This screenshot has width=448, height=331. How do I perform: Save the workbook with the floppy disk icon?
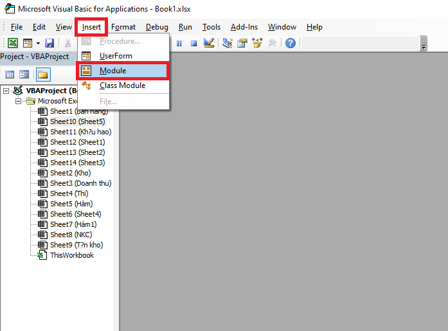click(49, 43)
